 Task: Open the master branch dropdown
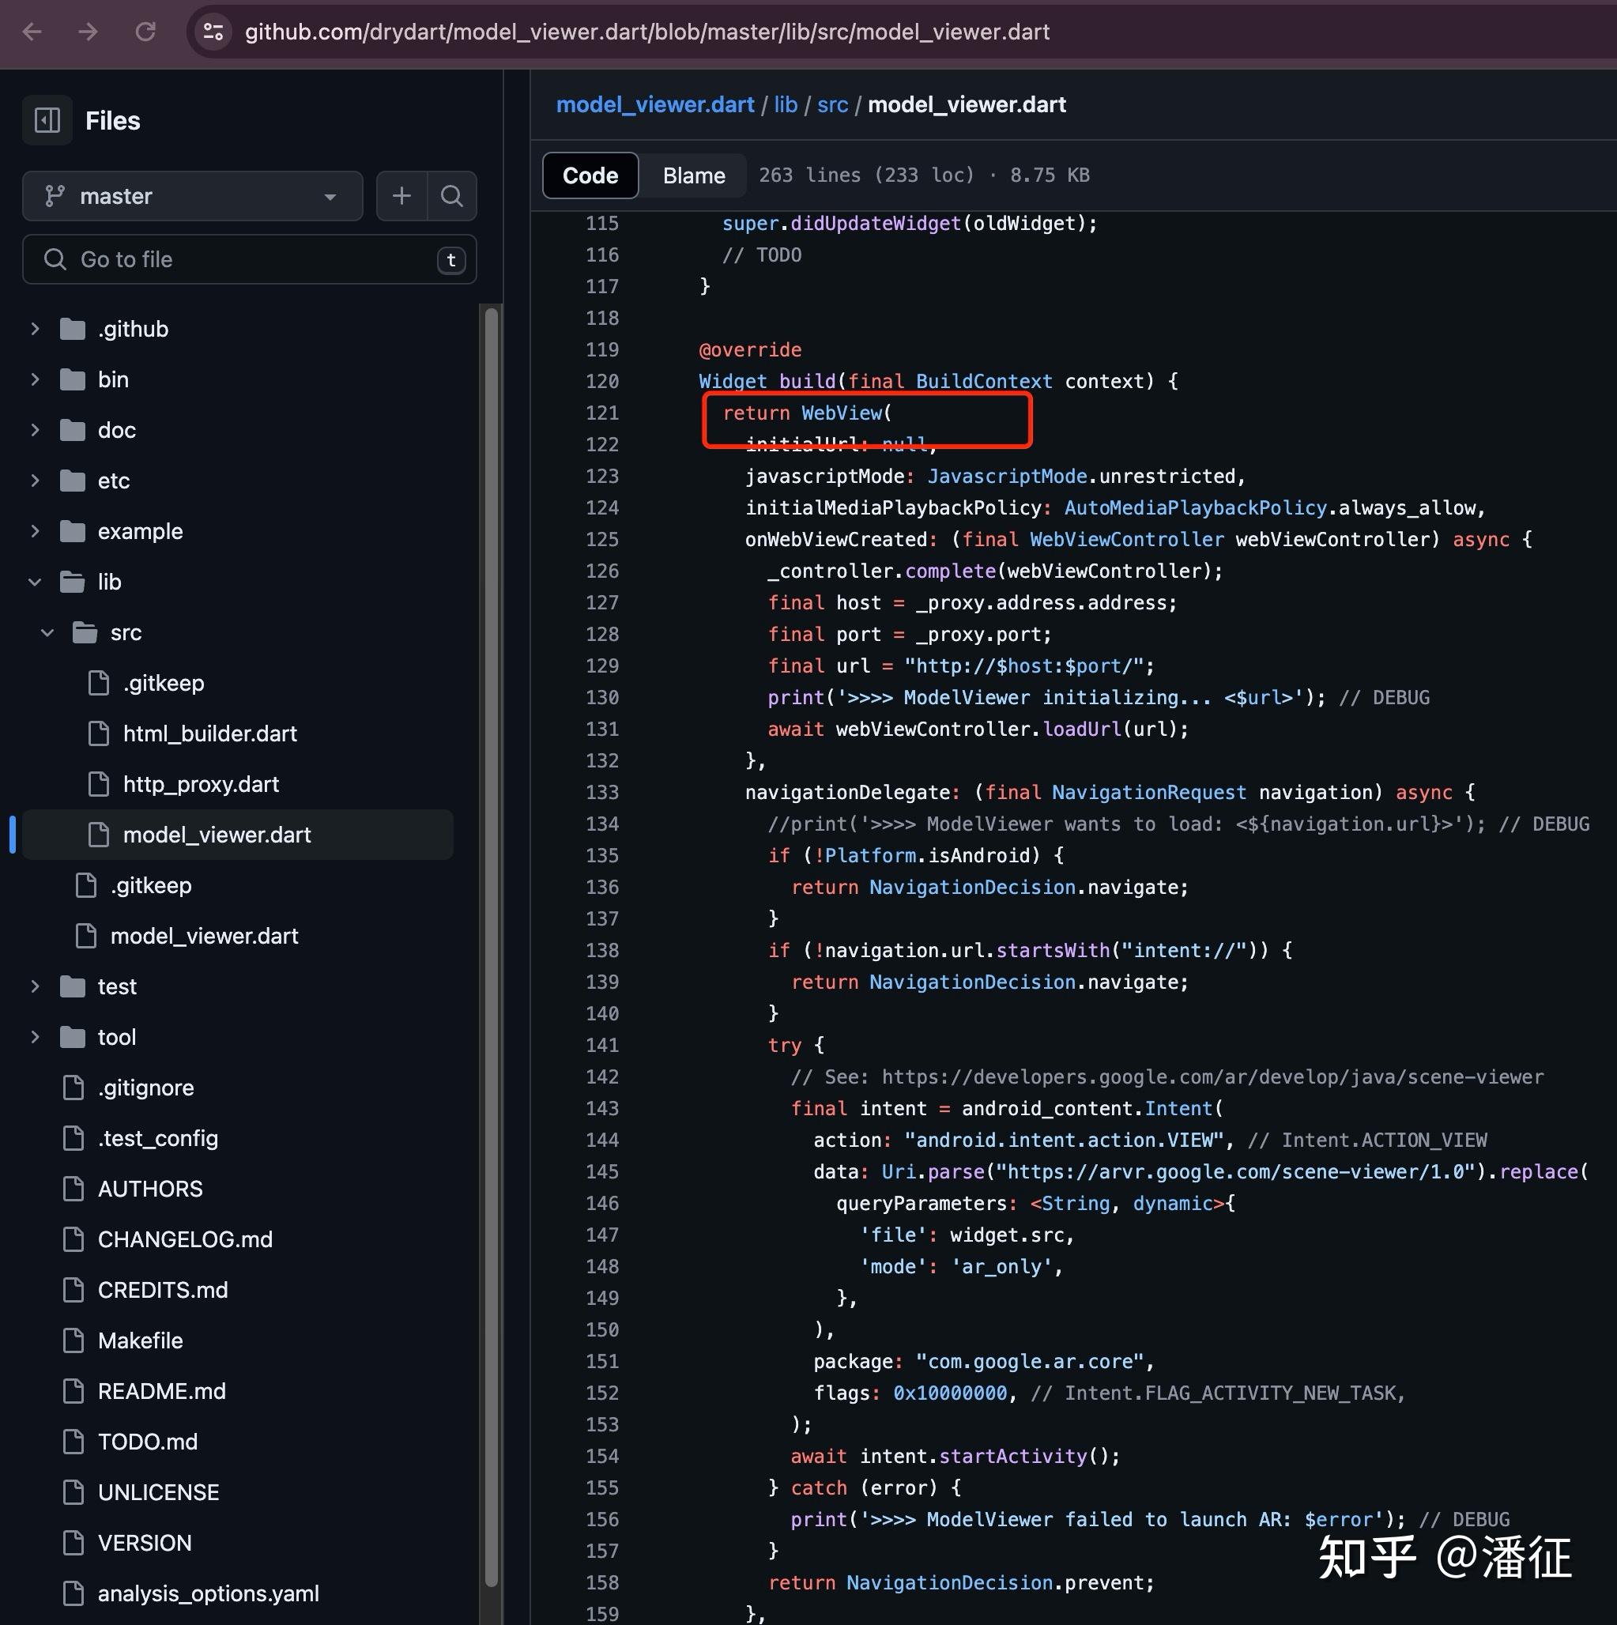tap(193, 196)
